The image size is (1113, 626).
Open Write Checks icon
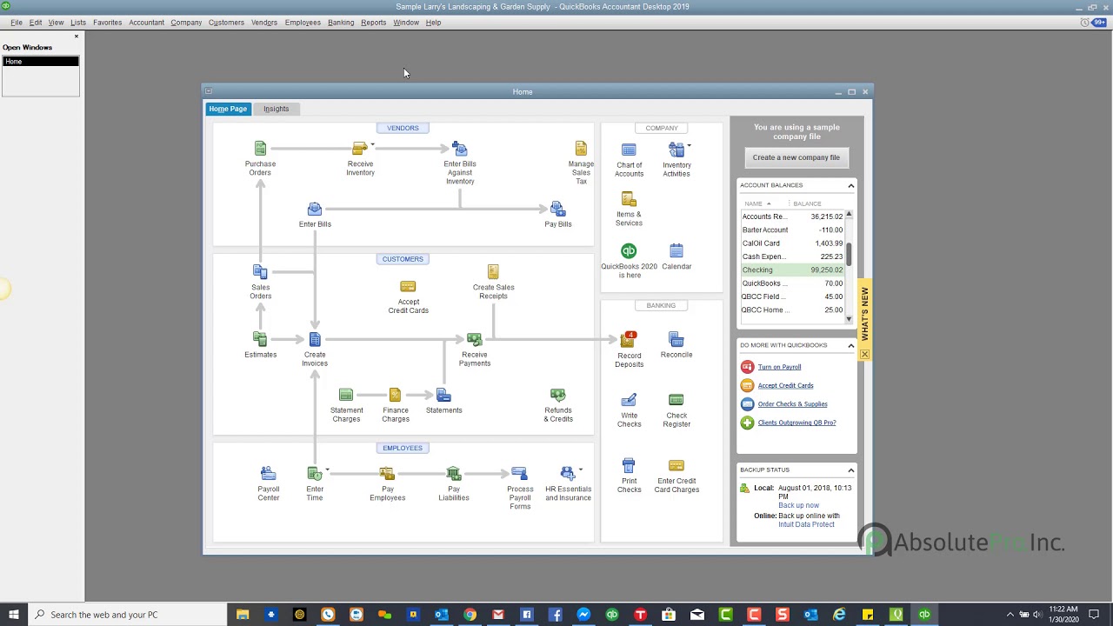coord(629,400)
